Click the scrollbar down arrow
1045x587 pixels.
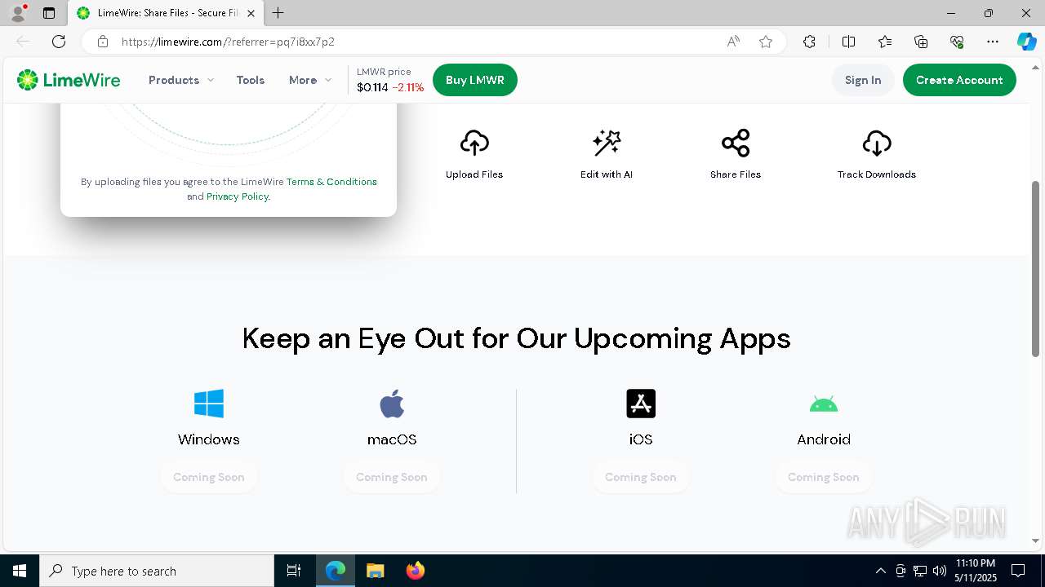click(1035, 540)
